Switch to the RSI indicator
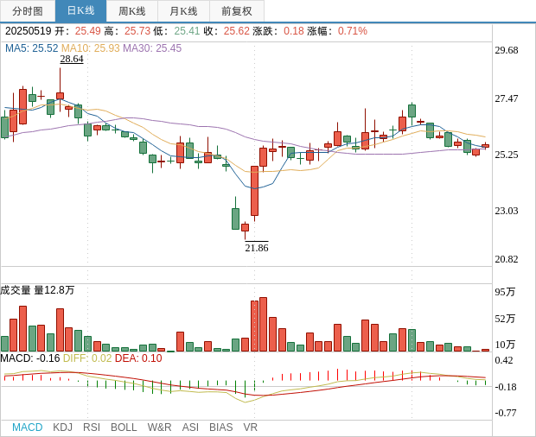This screenshot has height=437, width=536. click(92, 427)
